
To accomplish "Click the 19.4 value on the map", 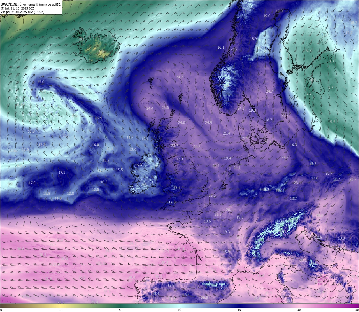I will click(x=227, y=158).
